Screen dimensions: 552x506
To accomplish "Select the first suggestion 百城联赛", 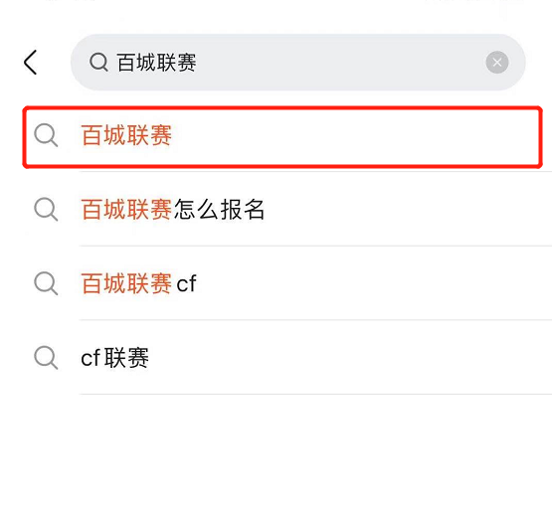I will (x=282, y=137).
